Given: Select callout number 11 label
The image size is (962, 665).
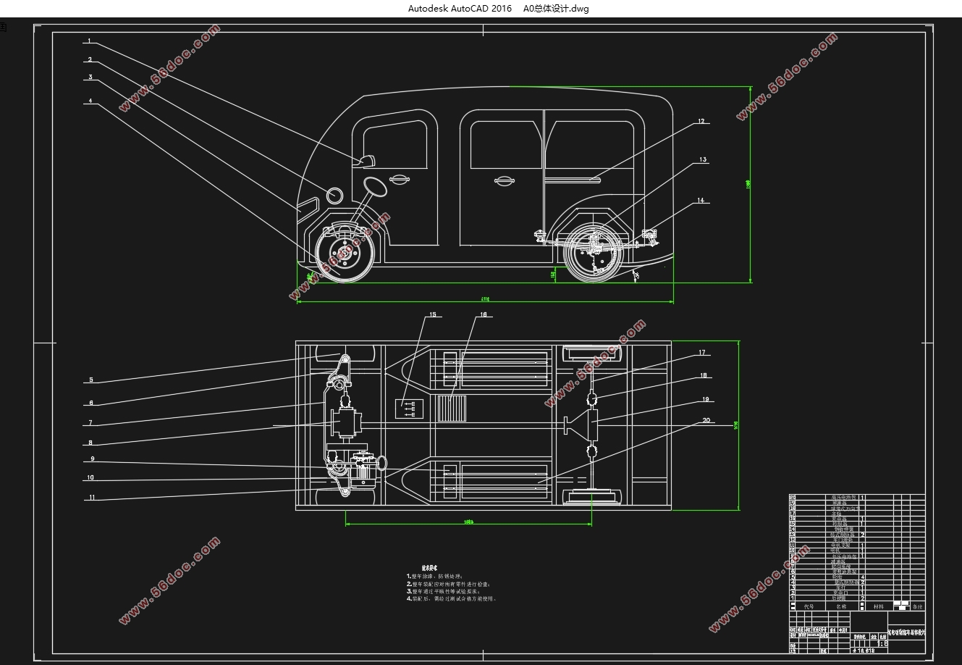Looking at the screenshot, I should click(91, 498).
